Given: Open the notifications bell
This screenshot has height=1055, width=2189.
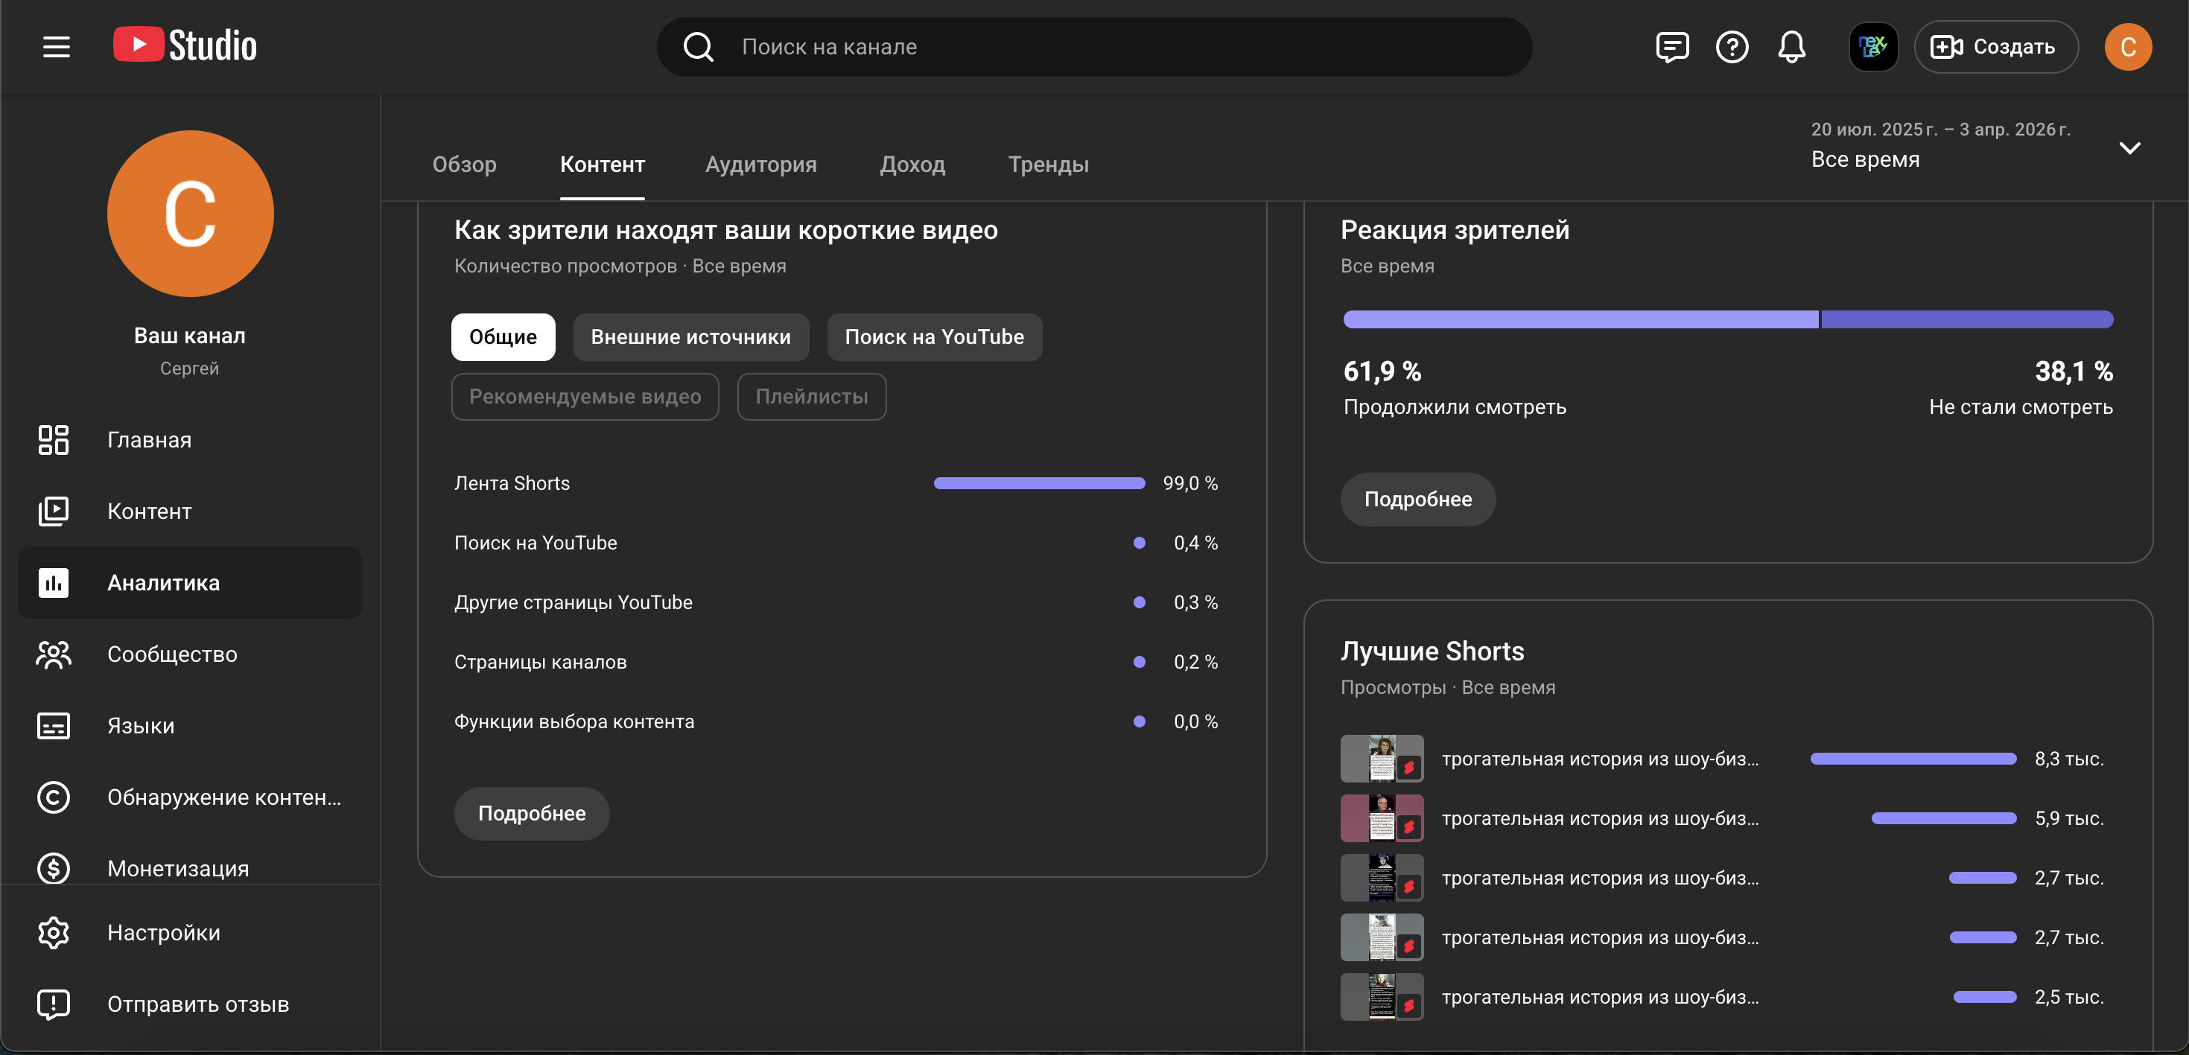Looking at the screenshot, I should point(1791,47).
